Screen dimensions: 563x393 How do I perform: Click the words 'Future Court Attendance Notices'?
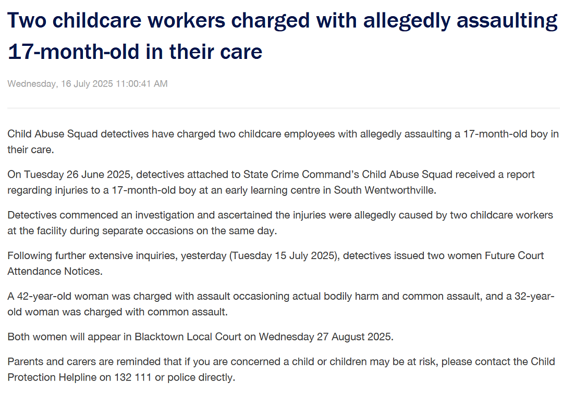tap(275, 263)
